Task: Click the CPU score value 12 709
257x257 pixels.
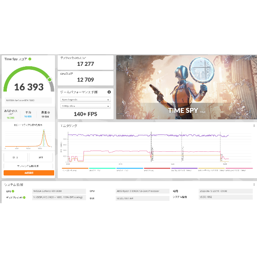Action: pos(86,80)
